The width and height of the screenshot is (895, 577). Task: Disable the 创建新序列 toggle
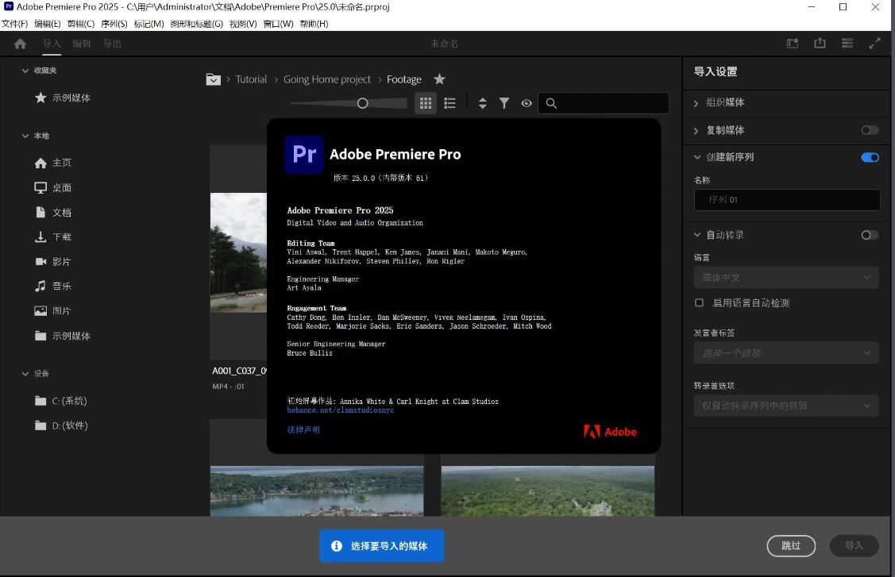[870, 157]
